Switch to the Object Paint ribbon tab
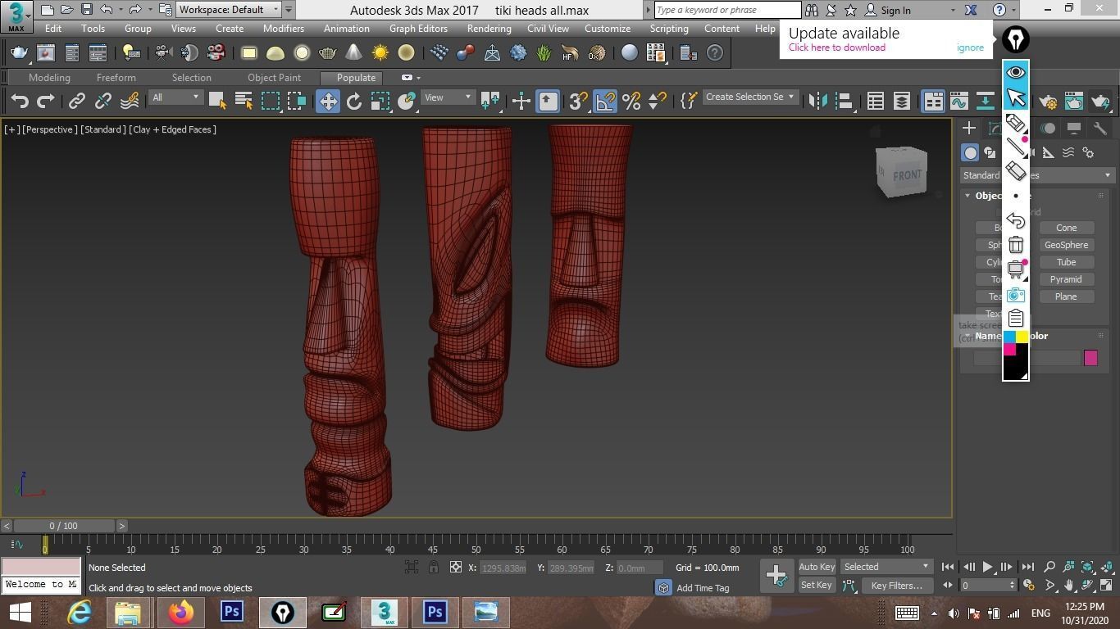 (274, 78)
